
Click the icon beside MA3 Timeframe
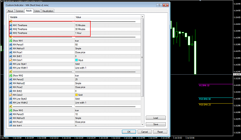11,33
